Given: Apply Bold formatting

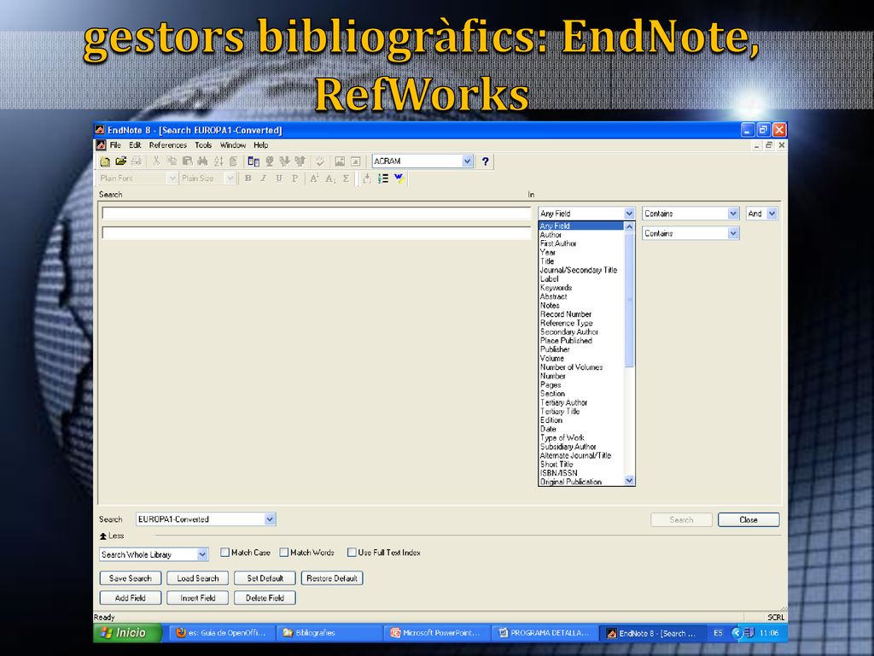Looking at the screenshot, I should click(248, 179).
